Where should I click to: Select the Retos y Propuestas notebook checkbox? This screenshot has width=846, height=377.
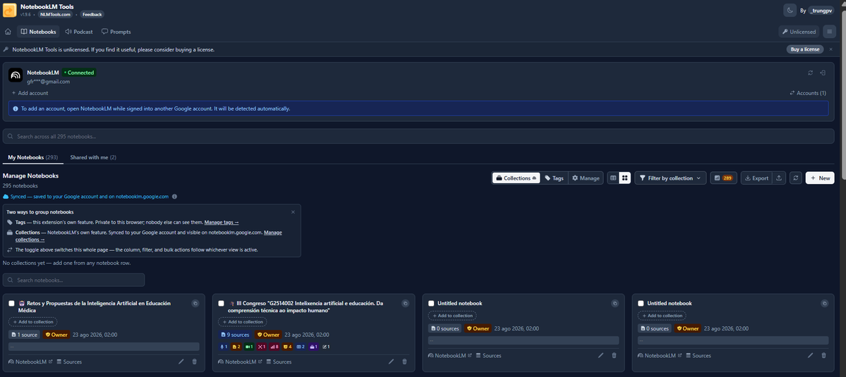pos(12,304)
